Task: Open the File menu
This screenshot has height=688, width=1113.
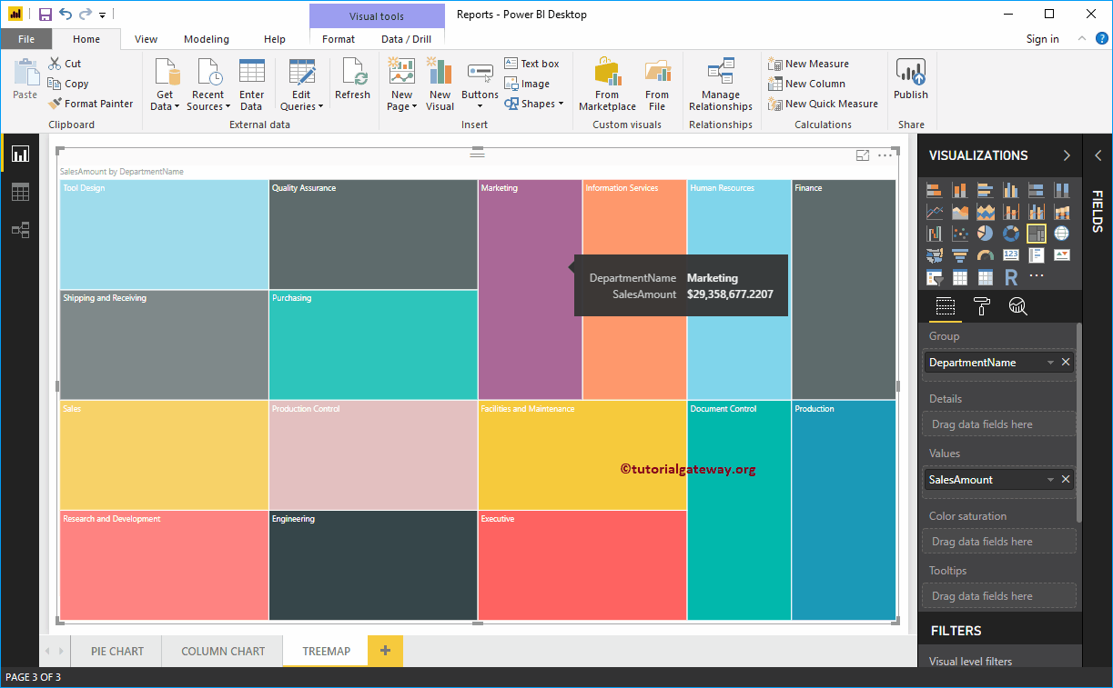Action: point(26,39)
